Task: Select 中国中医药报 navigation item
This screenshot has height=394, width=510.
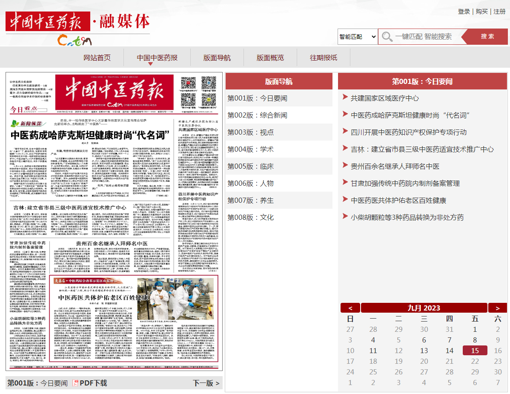Action: pos(157,58)
